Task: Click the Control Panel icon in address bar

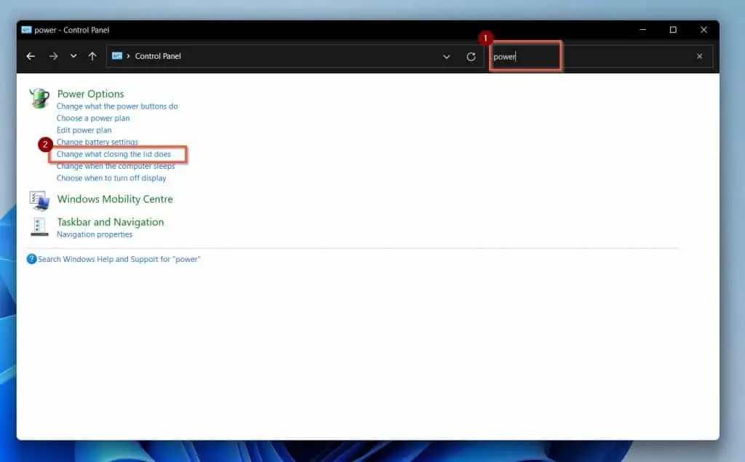Action: pyautogui.click(x=116, y=56)
